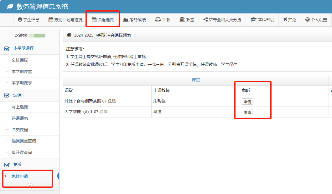Click the info icon beside 学生信息
332x194 pixels.
(x=20, y=20)
